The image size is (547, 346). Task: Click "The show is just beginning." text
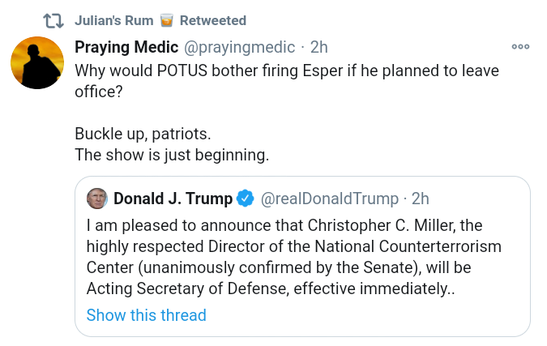171,154
